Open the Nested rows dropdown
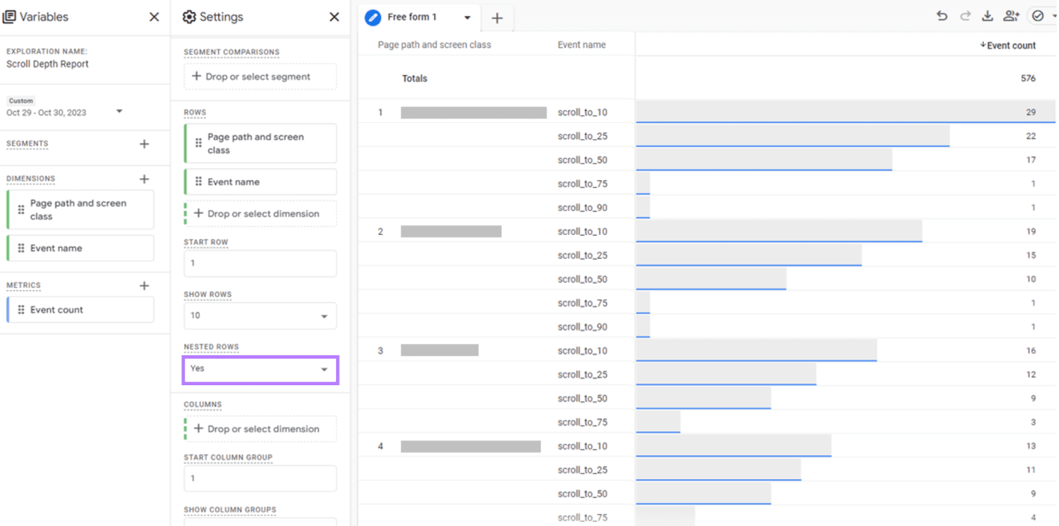Viewport: 1059px width, 526px height. pos(260,369)
